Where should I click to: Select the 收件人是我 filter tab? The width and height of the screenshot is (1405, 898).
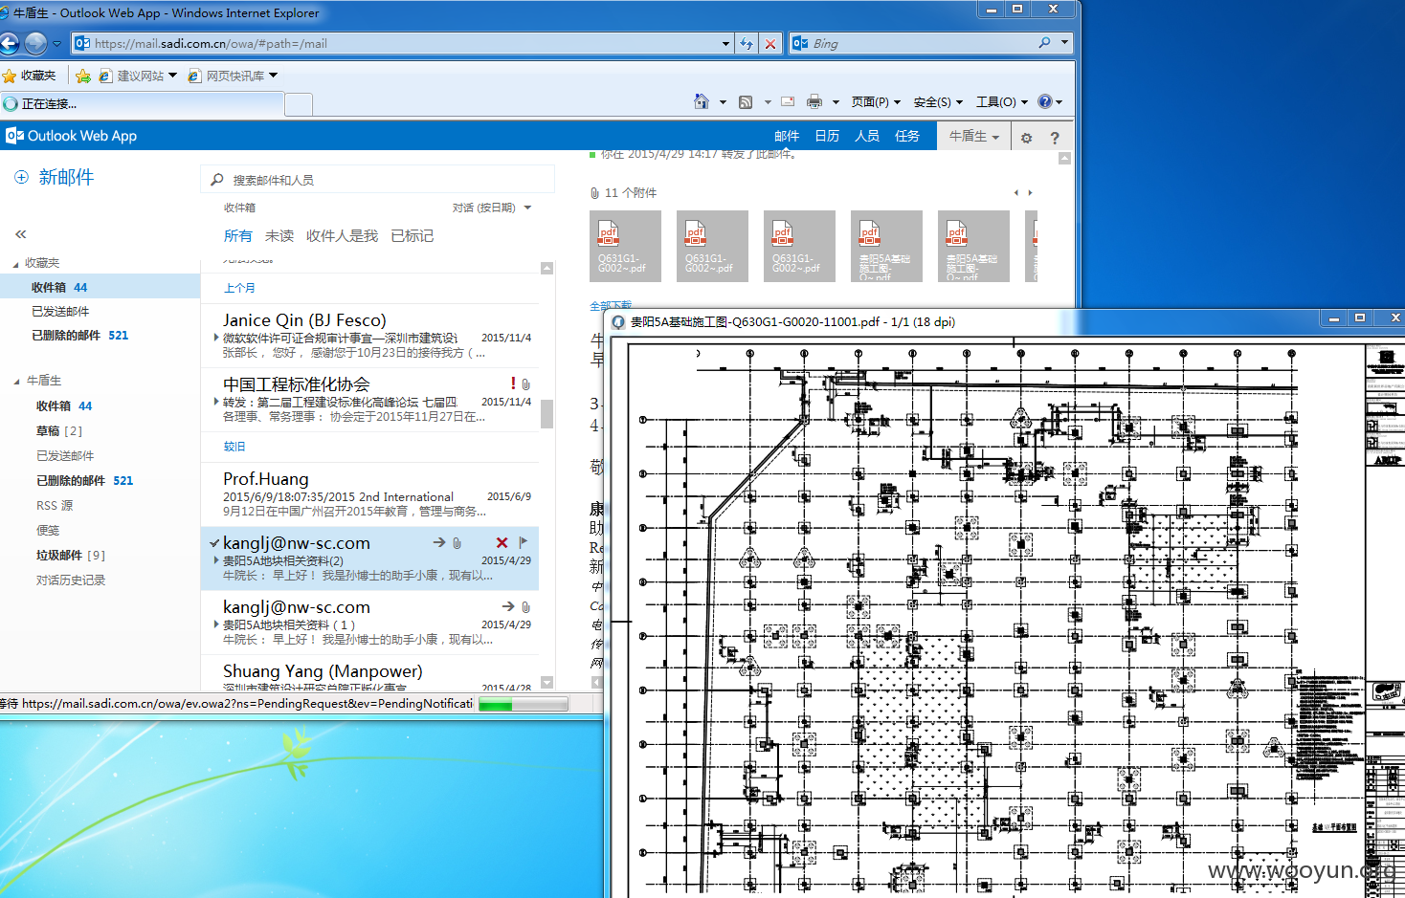click(x=342, y=235)
